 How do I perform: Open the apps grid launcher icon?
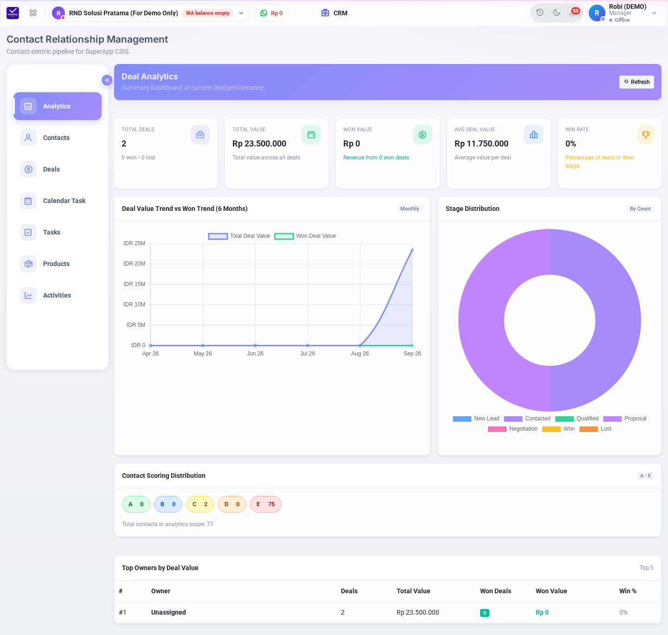tap(33, 13)
